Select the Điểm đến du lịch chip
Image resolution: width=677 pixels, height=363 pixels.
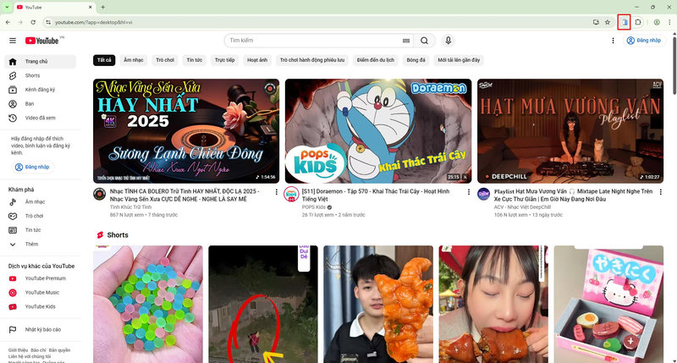[376, 60]
